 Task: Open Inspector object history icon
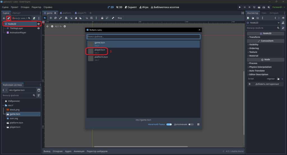pyautogui.click(x=283, y=18)
